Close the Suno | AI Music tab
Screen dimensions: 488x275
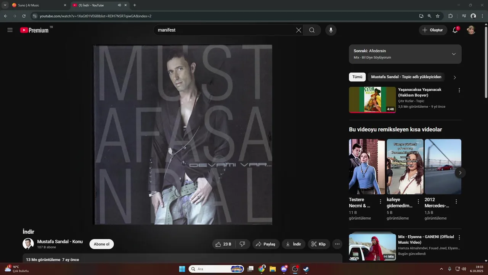tap(65, 5)
